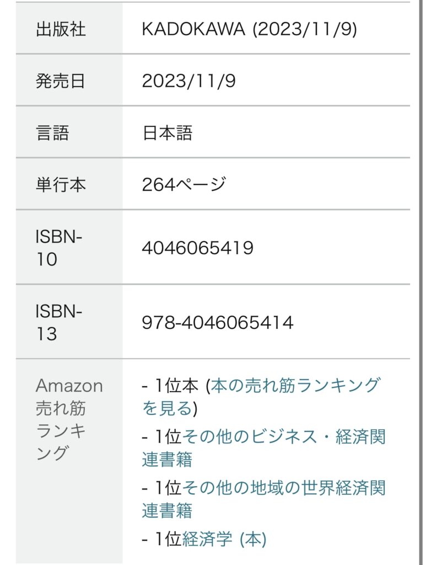This screenshot has width=426, height=565.
Task: Click the ISBN-10 row label
Action: pyautogui.click(x=58, y=248)
